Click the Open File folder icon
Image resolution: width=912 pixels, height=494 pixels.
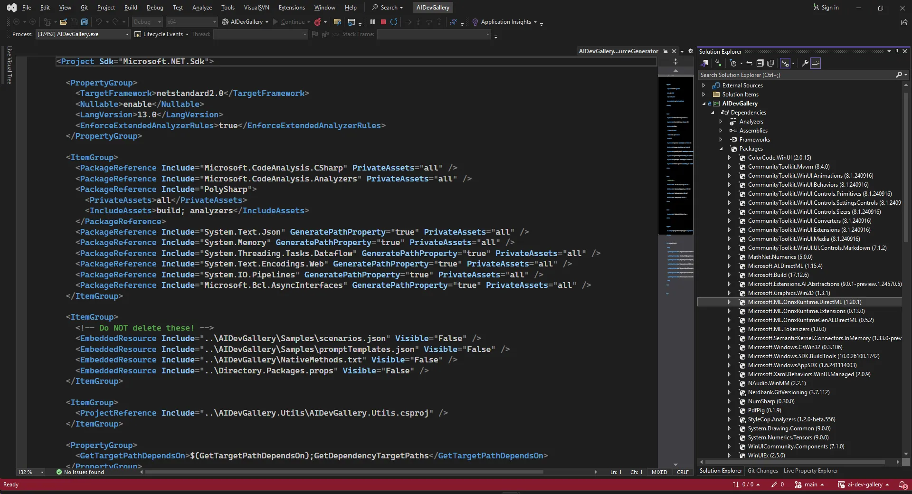pos(63,22)
